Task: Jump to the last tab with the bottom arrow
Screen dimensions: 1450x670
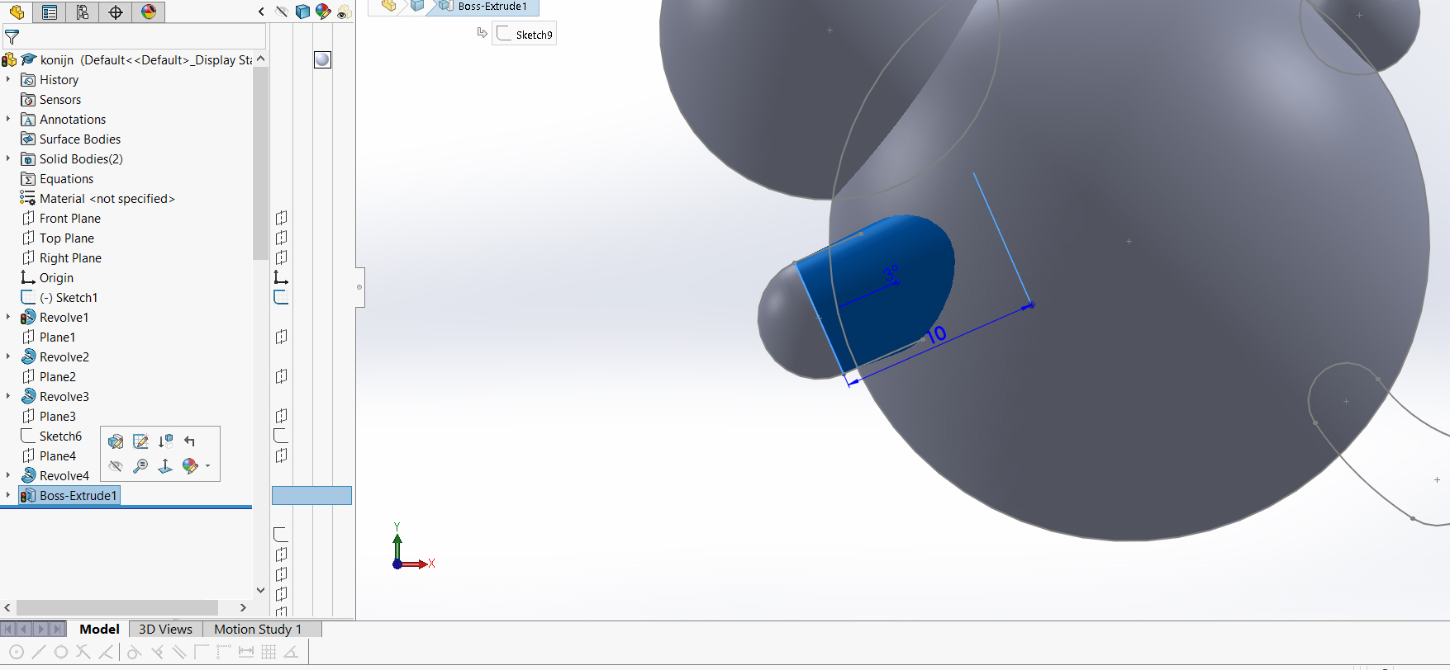Action: (x=57, y=629)
